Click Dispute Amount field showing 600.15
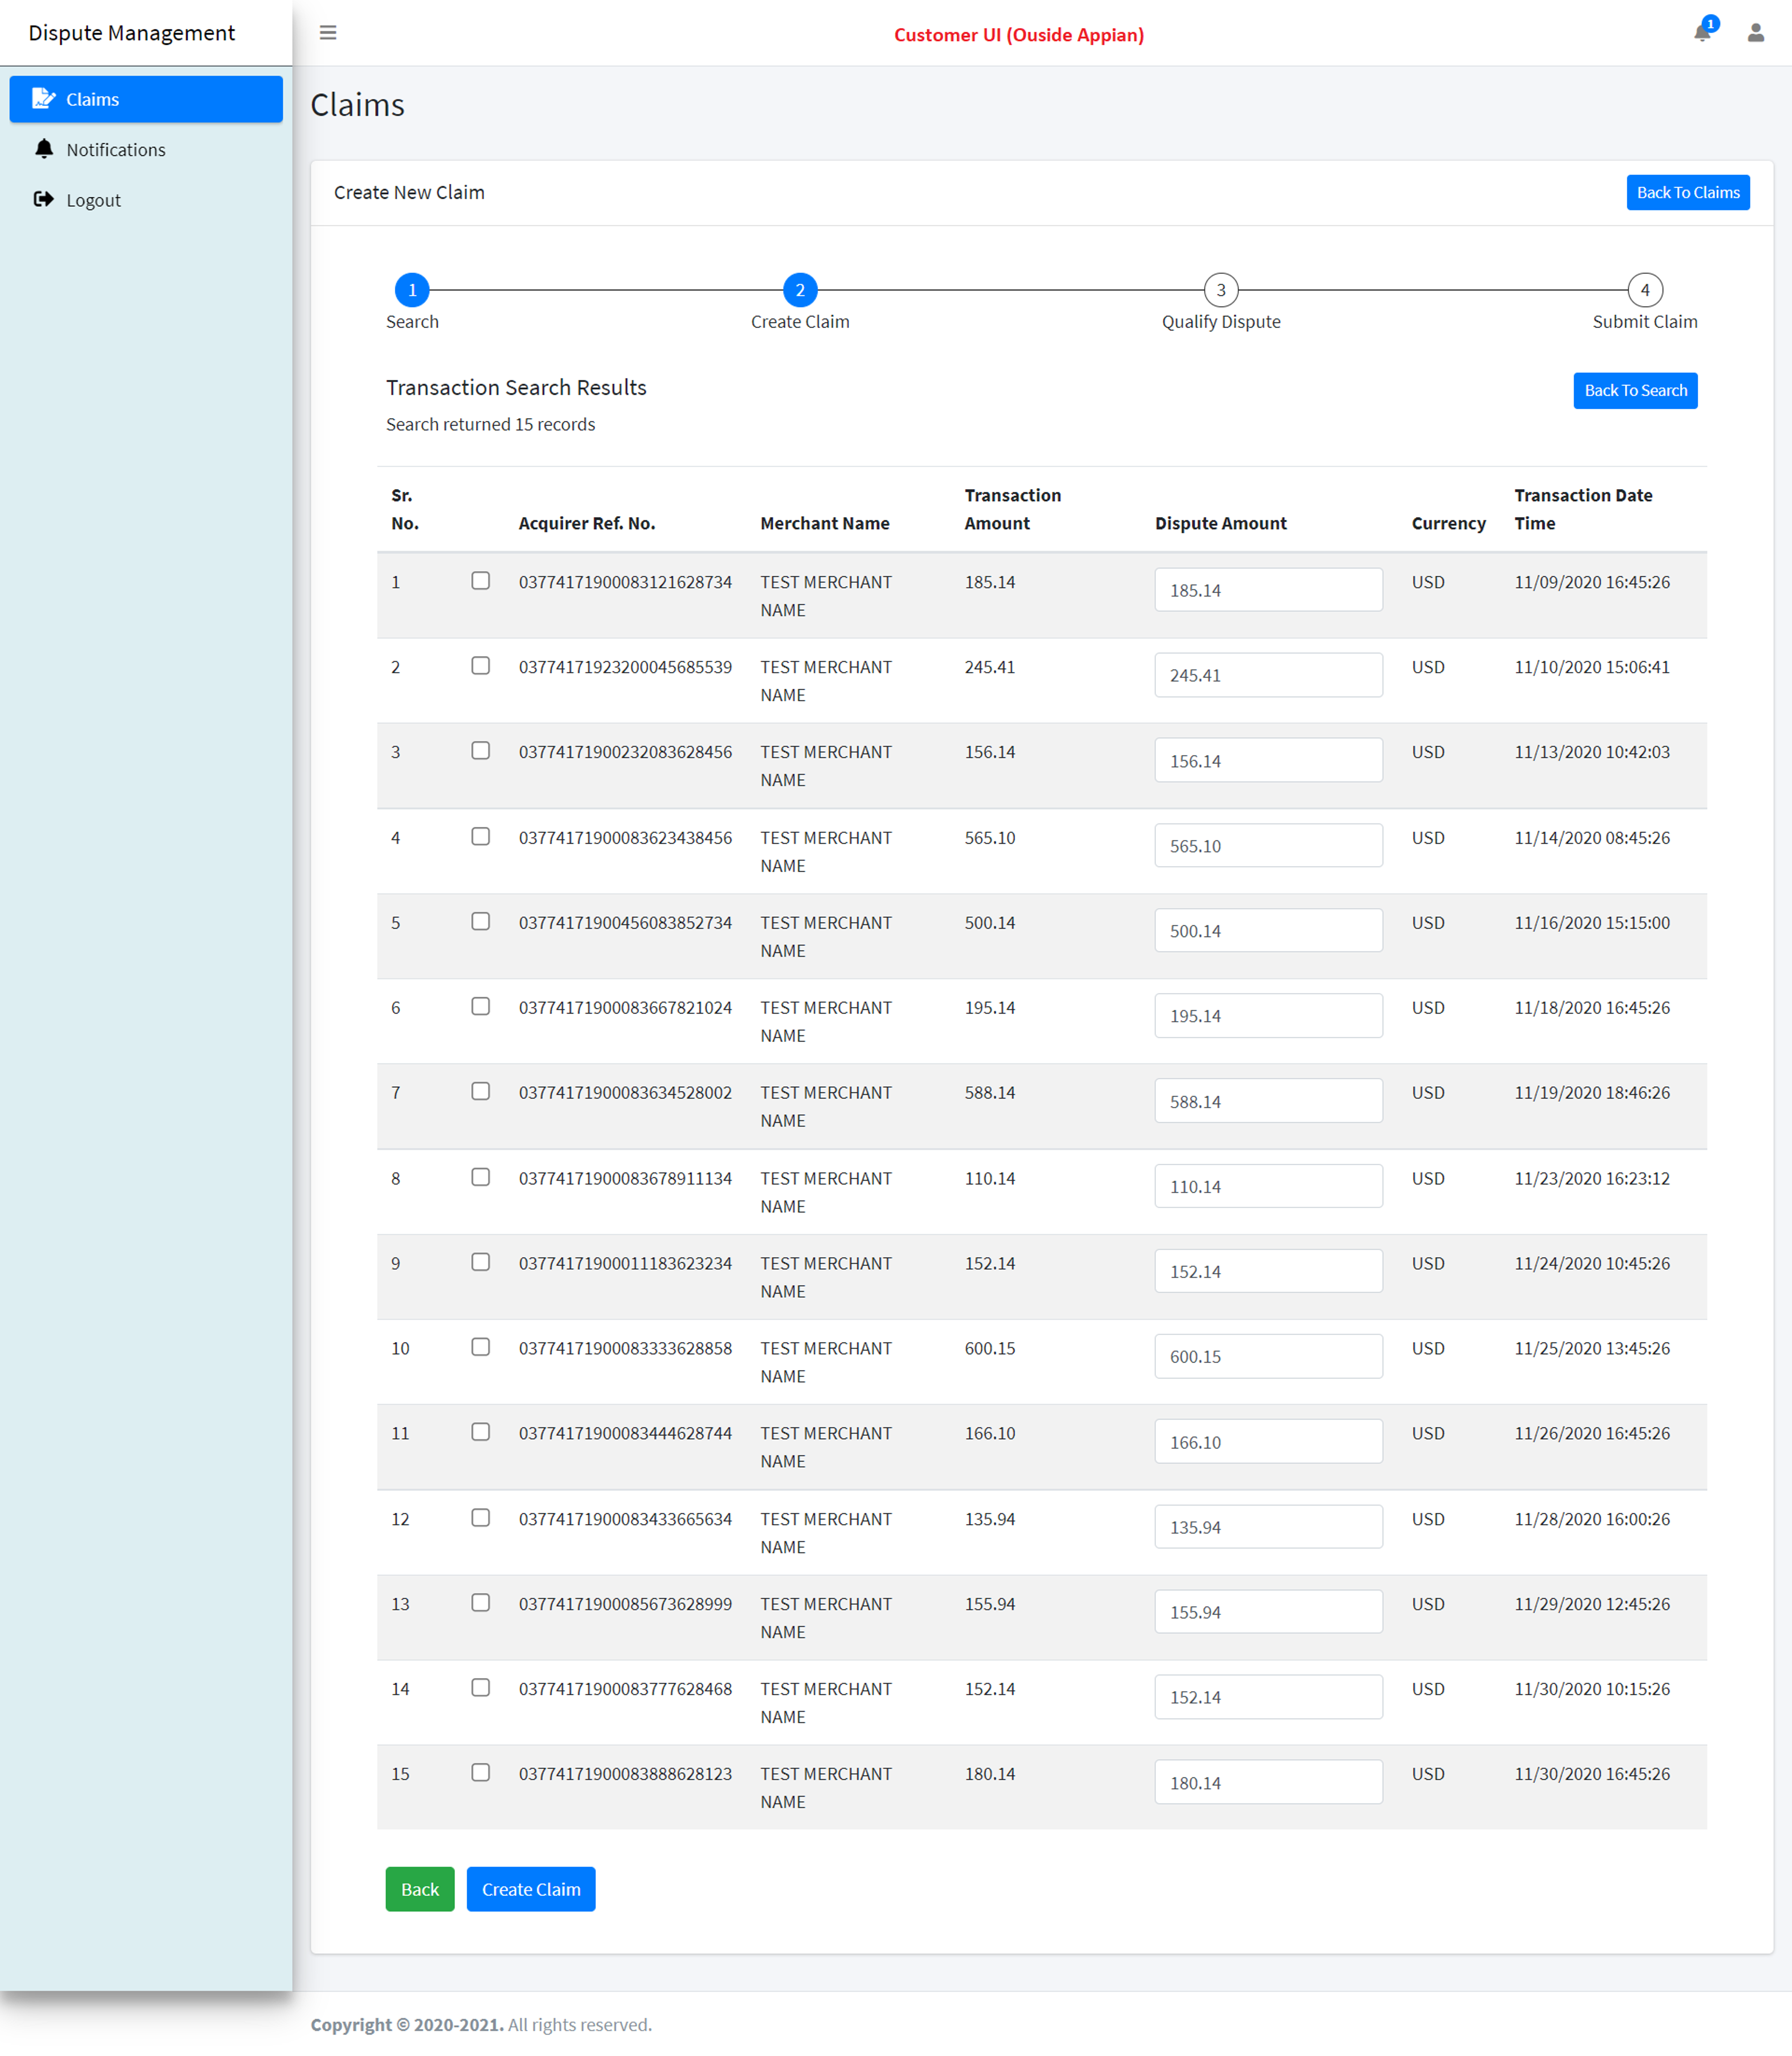The height and width of the screenshot is (2056, 1792). (1268, 1357)
